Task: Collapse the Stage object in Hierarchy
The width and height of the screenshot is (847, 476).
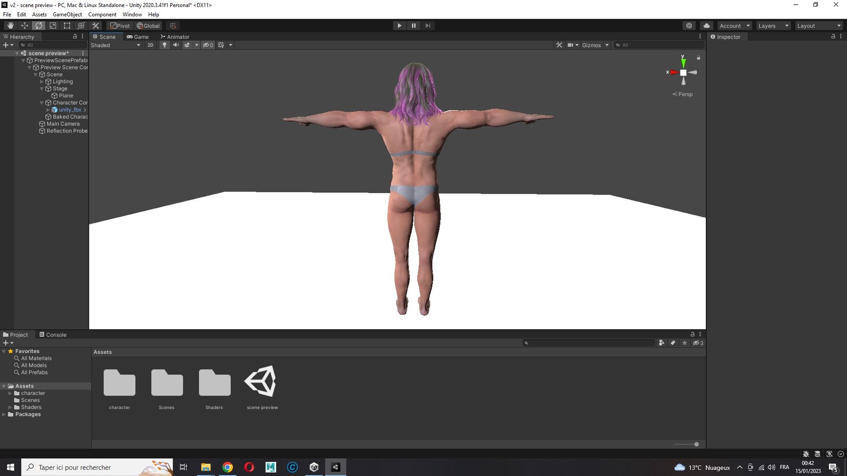Action: [41, 89]
